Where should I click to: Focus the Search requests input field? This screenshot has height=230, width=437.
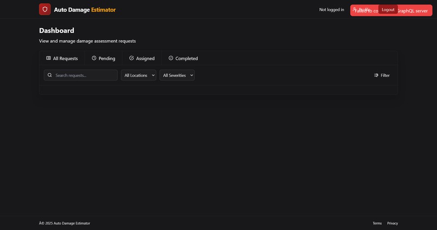(x=81, y=75)
